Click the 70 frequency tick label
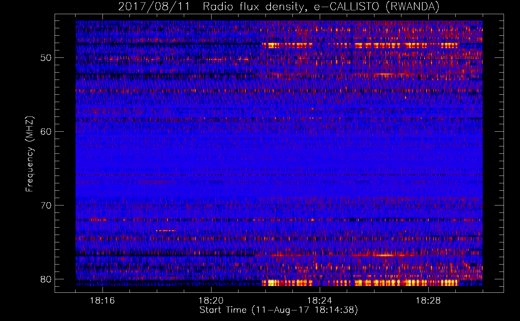Image resolution: width=520 pixels, height=321 pixels. (x=46, y=205)
